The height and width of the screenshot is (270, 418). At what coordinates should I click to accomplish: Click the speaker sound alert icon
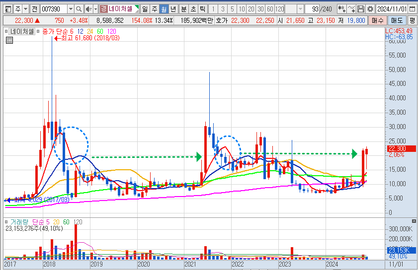coord(88,9)
